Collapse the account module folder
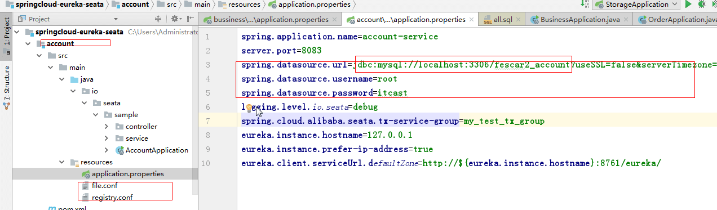The height and width of the screenshot is (210, 717). [28, 43]
